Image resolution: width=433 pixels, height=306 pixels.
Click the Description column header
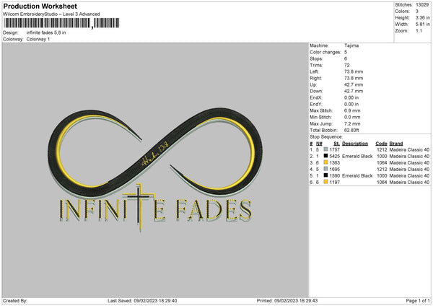coord(358,143)
